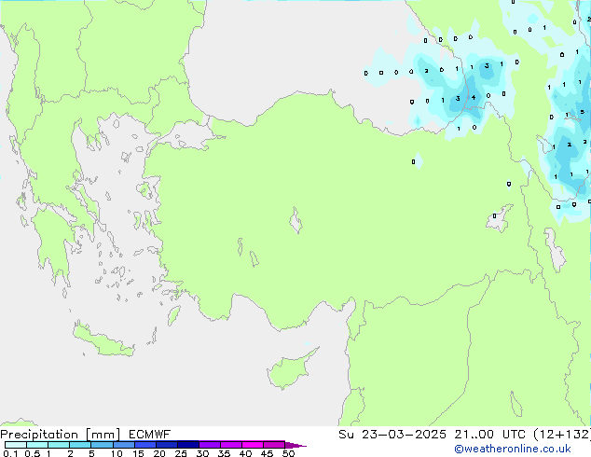Click the island of Crete on map

pyautogui.click(x=103, y=341)
